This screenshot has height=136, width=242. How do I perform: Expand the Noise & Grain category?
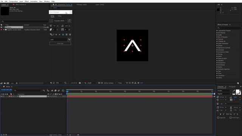point(217,59)
